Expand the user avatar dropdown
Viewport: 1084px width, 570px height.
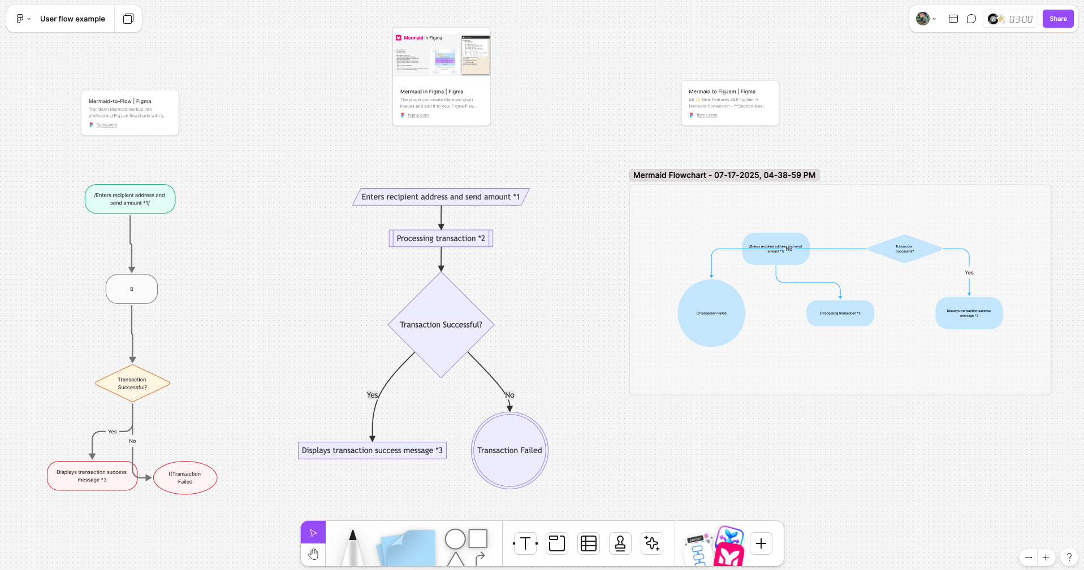[x=926, y=19]
